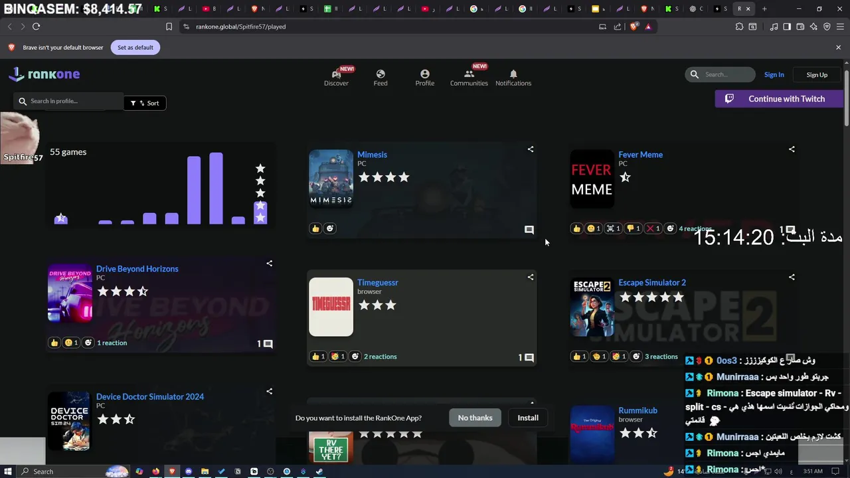The width and height of the screenshot is (850, 478).
Task: Install the RankOne App
Action: [x=528, y=418]
